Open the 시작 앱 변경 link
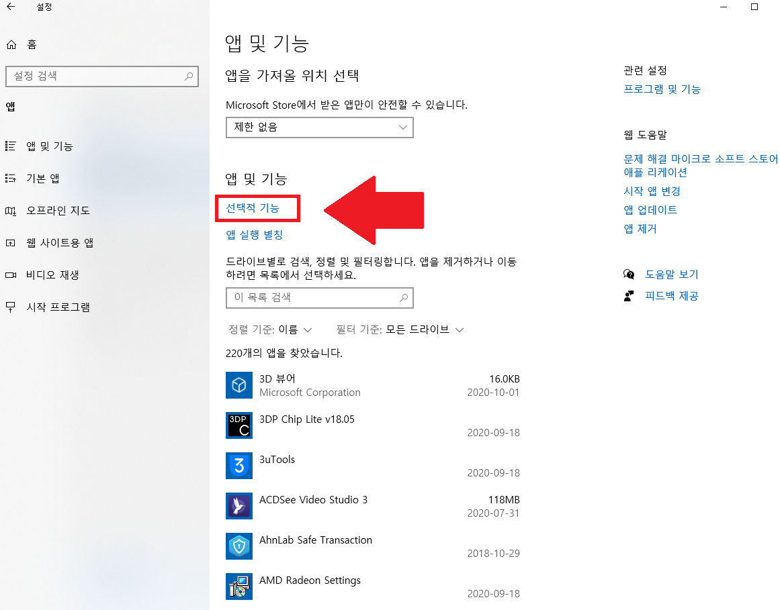This screenshot has height=610, width=780. click(x=652, y=191)
